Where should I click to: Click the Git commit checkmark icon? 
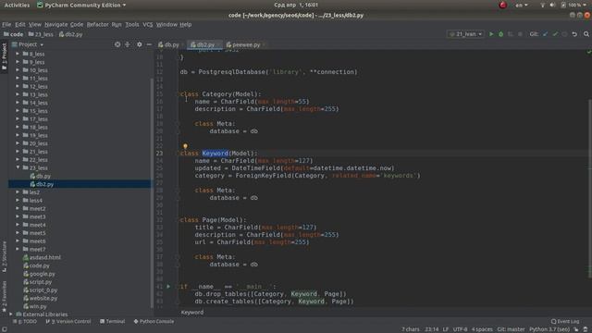(x=555, y=34)
